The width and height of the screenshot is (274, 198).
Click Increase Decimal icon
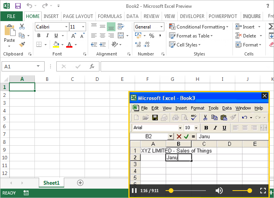point(138,45)
